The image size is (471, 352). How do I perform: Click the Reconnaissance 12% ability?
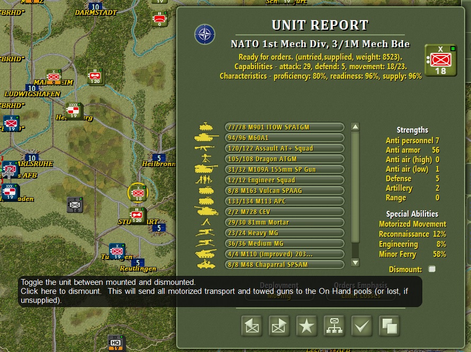(412, 234)
